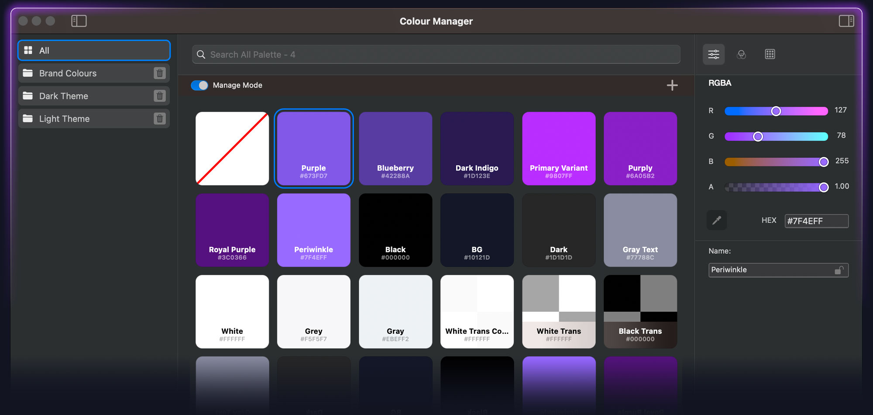Open the RGBA sliders panel
This screenshot has height=415, width=873.
click(x=714, y=54)
